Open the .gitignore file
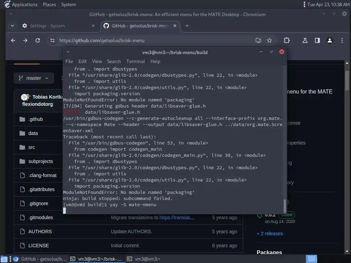 tap(38, 203)
